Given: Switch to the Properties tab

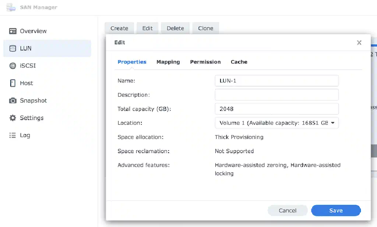Looking at the screenshot, I should pos(132,62).
